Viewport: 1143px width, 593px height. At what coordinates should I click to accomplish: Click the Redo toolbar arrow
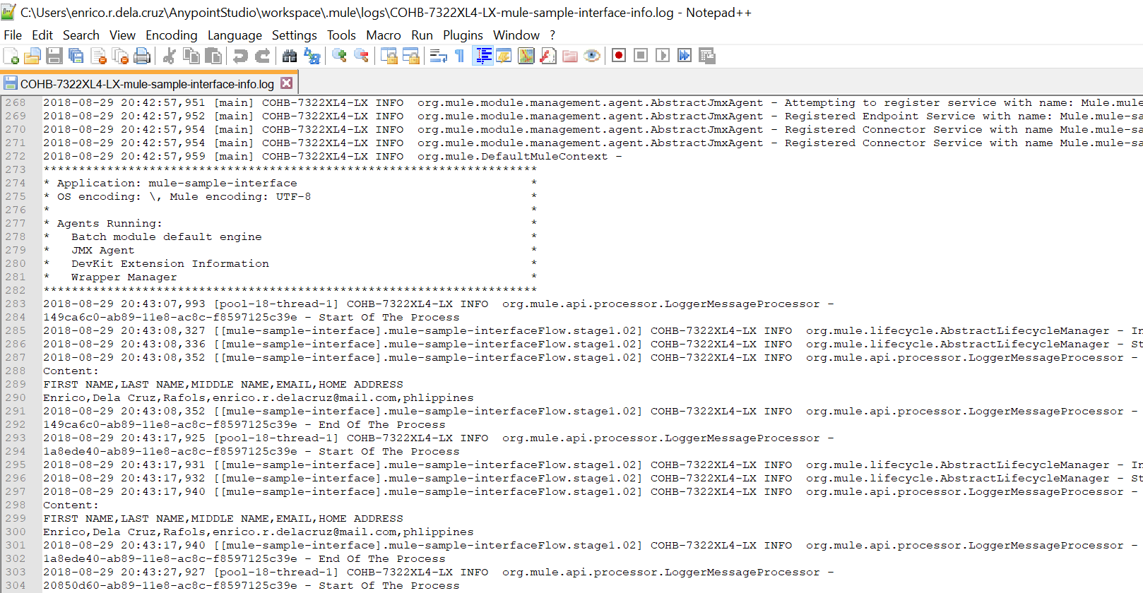click(x=263, y=56)
